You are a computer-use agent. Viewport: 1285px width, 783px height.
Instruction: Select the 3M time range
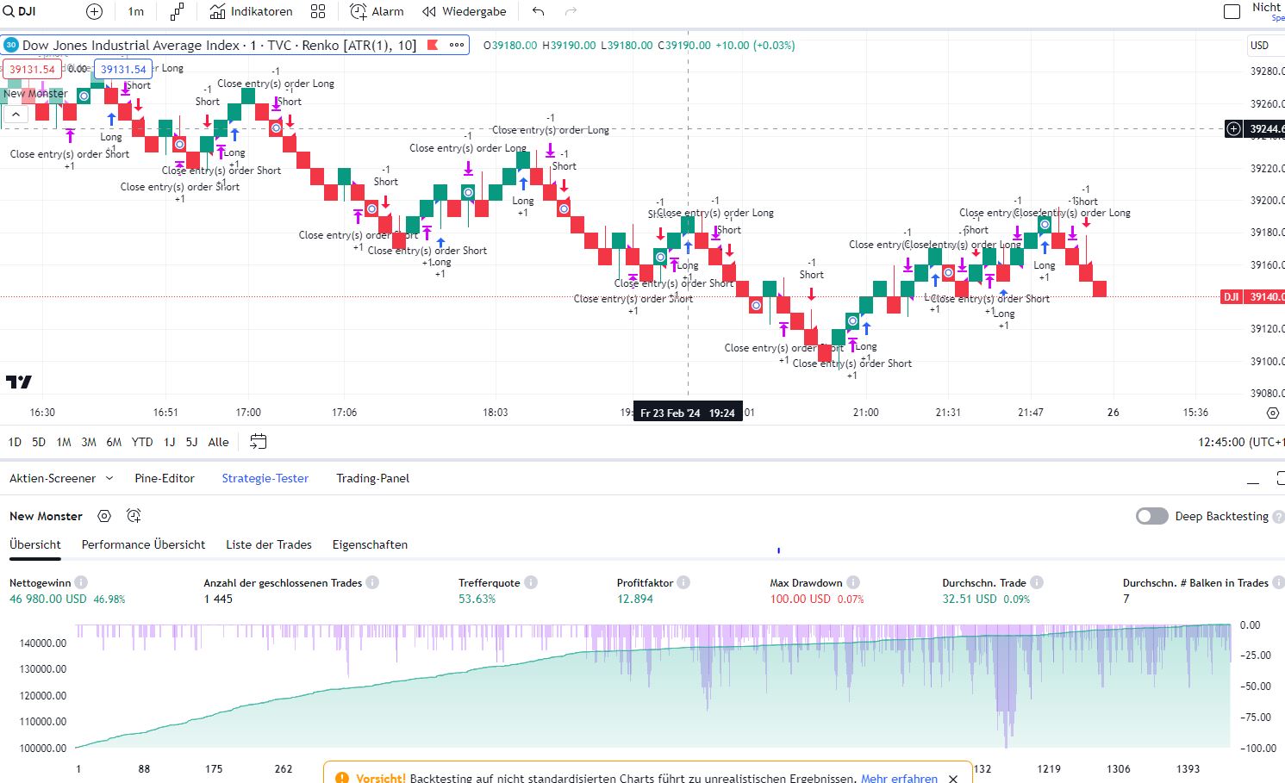pyautogui.click(x=89, y=442)
